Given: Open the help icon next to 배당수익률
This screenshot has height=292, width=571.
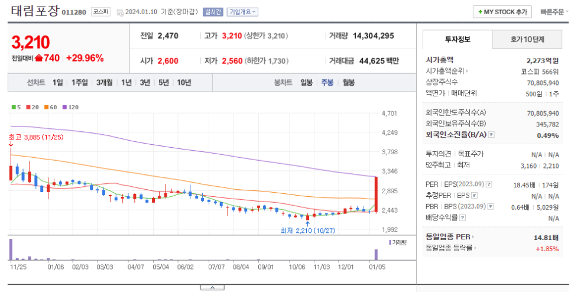Looking at the screenshot, I should (462, 218).
